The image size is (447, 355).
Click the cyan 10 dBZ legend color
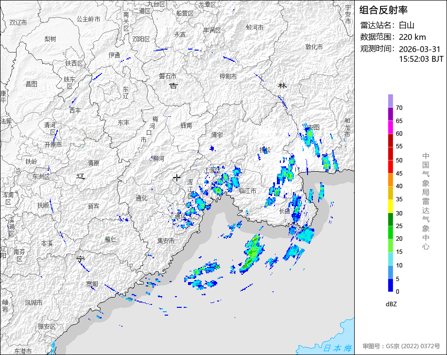391,259
